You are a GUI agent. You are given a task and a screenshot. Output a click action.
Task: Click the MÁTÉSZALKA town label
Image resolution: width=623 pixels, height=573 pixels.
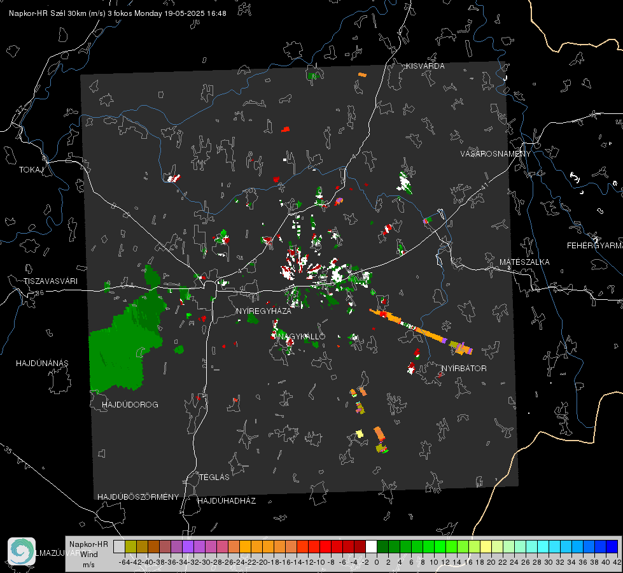524,262
